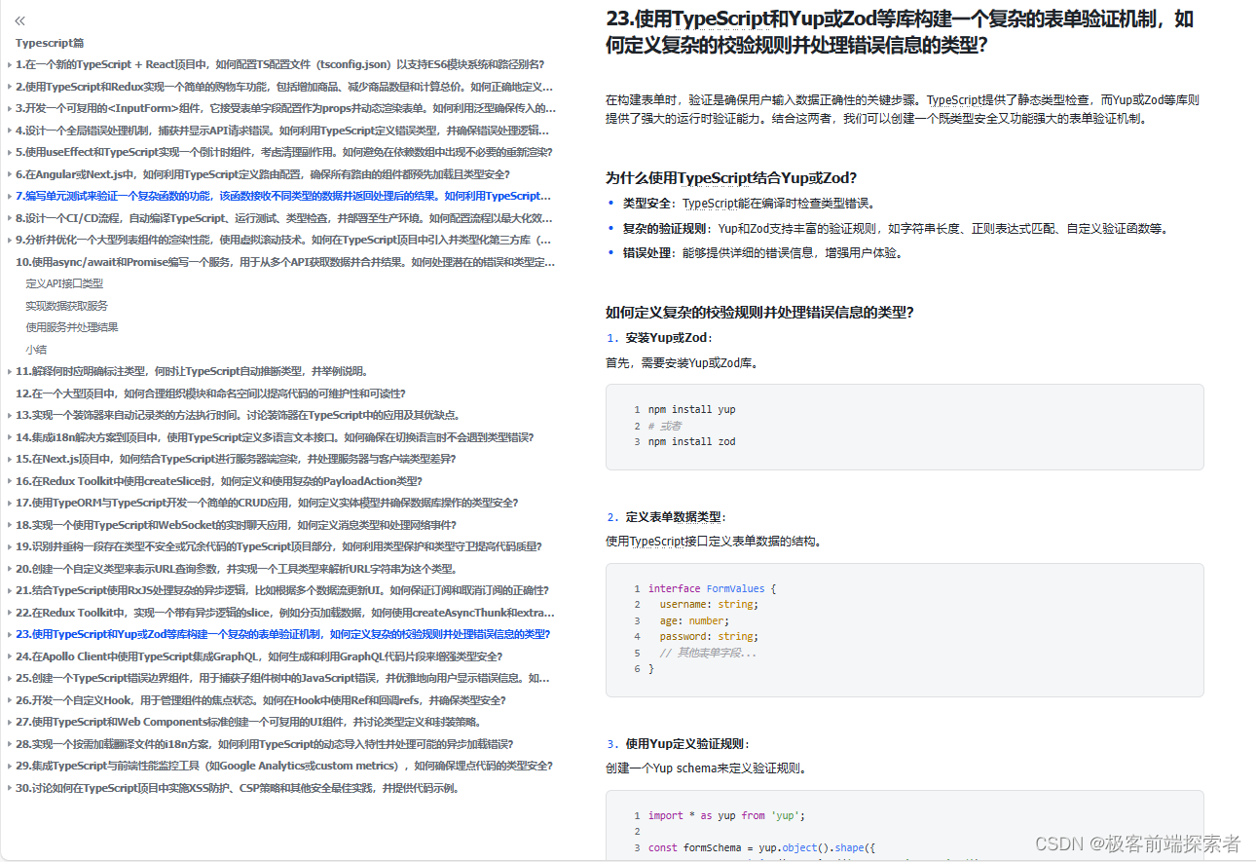Click step heading 使用Yup定义验证规则

(687, 744)
